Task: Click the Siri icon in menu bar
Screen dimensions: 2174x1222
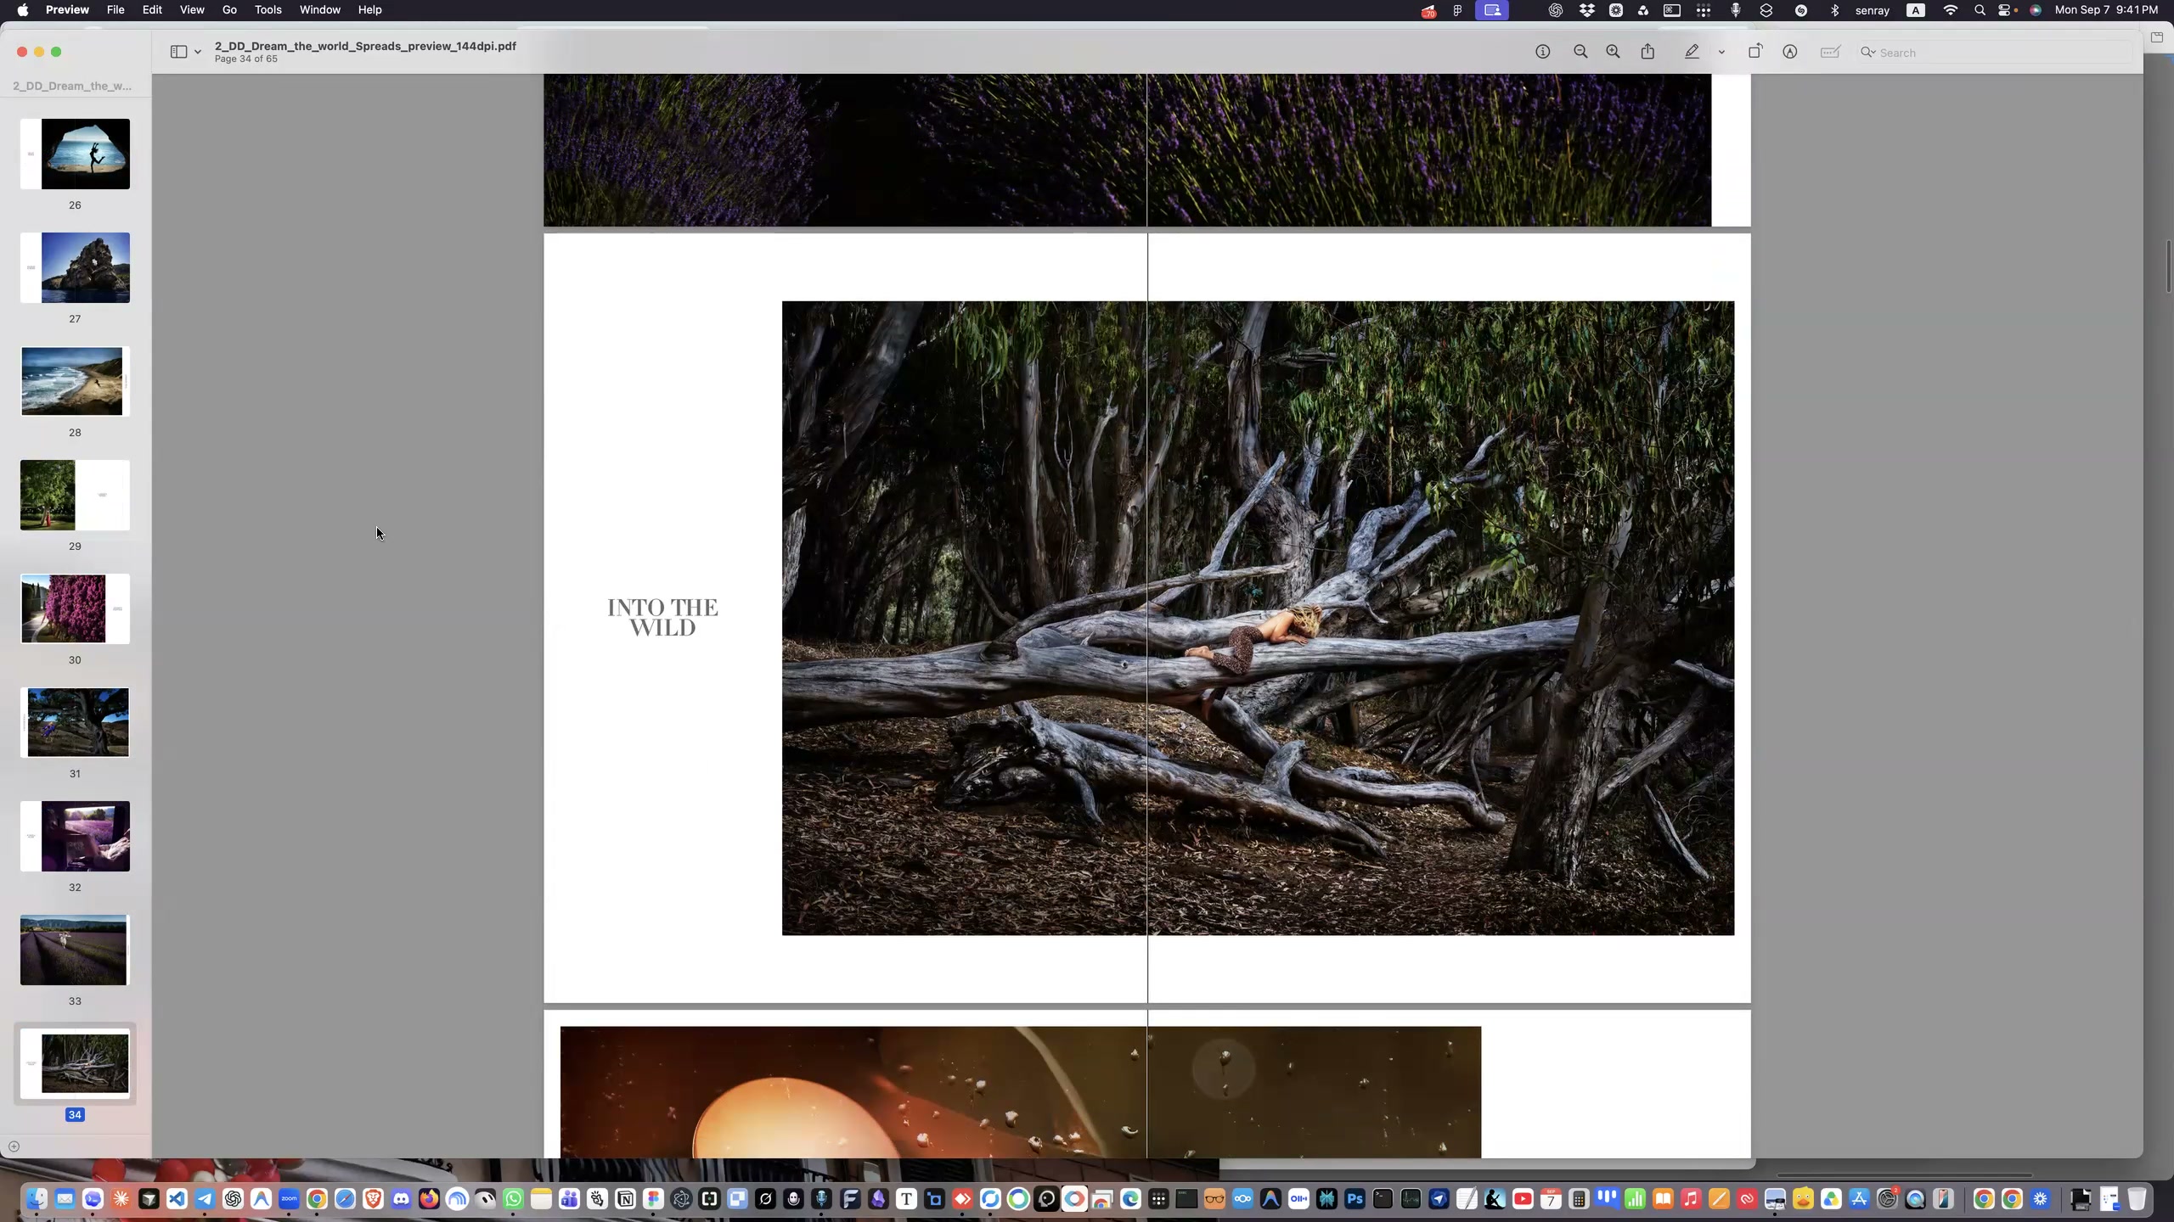Action: pyautogui.click(x=2036, y=10)
